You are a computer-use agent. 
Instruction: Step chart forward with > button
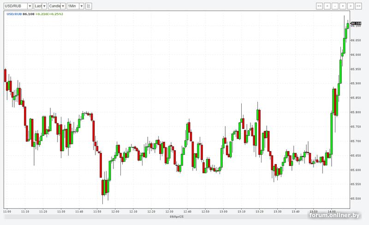(351, 6)
